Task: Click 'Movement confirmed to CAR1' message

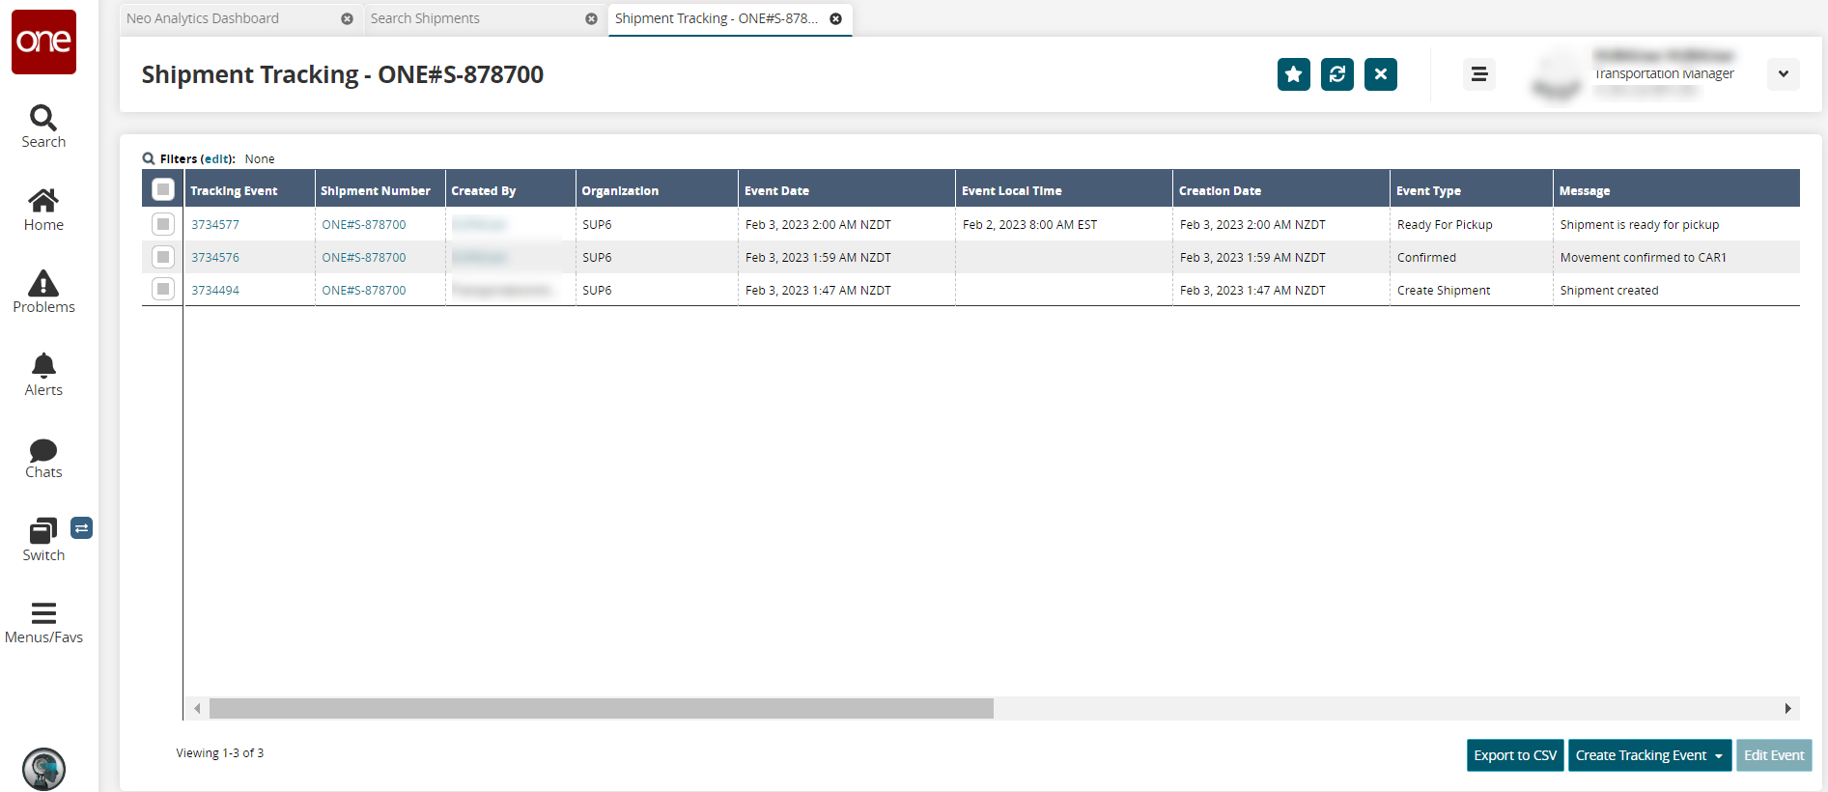Action: (1644, 257)
